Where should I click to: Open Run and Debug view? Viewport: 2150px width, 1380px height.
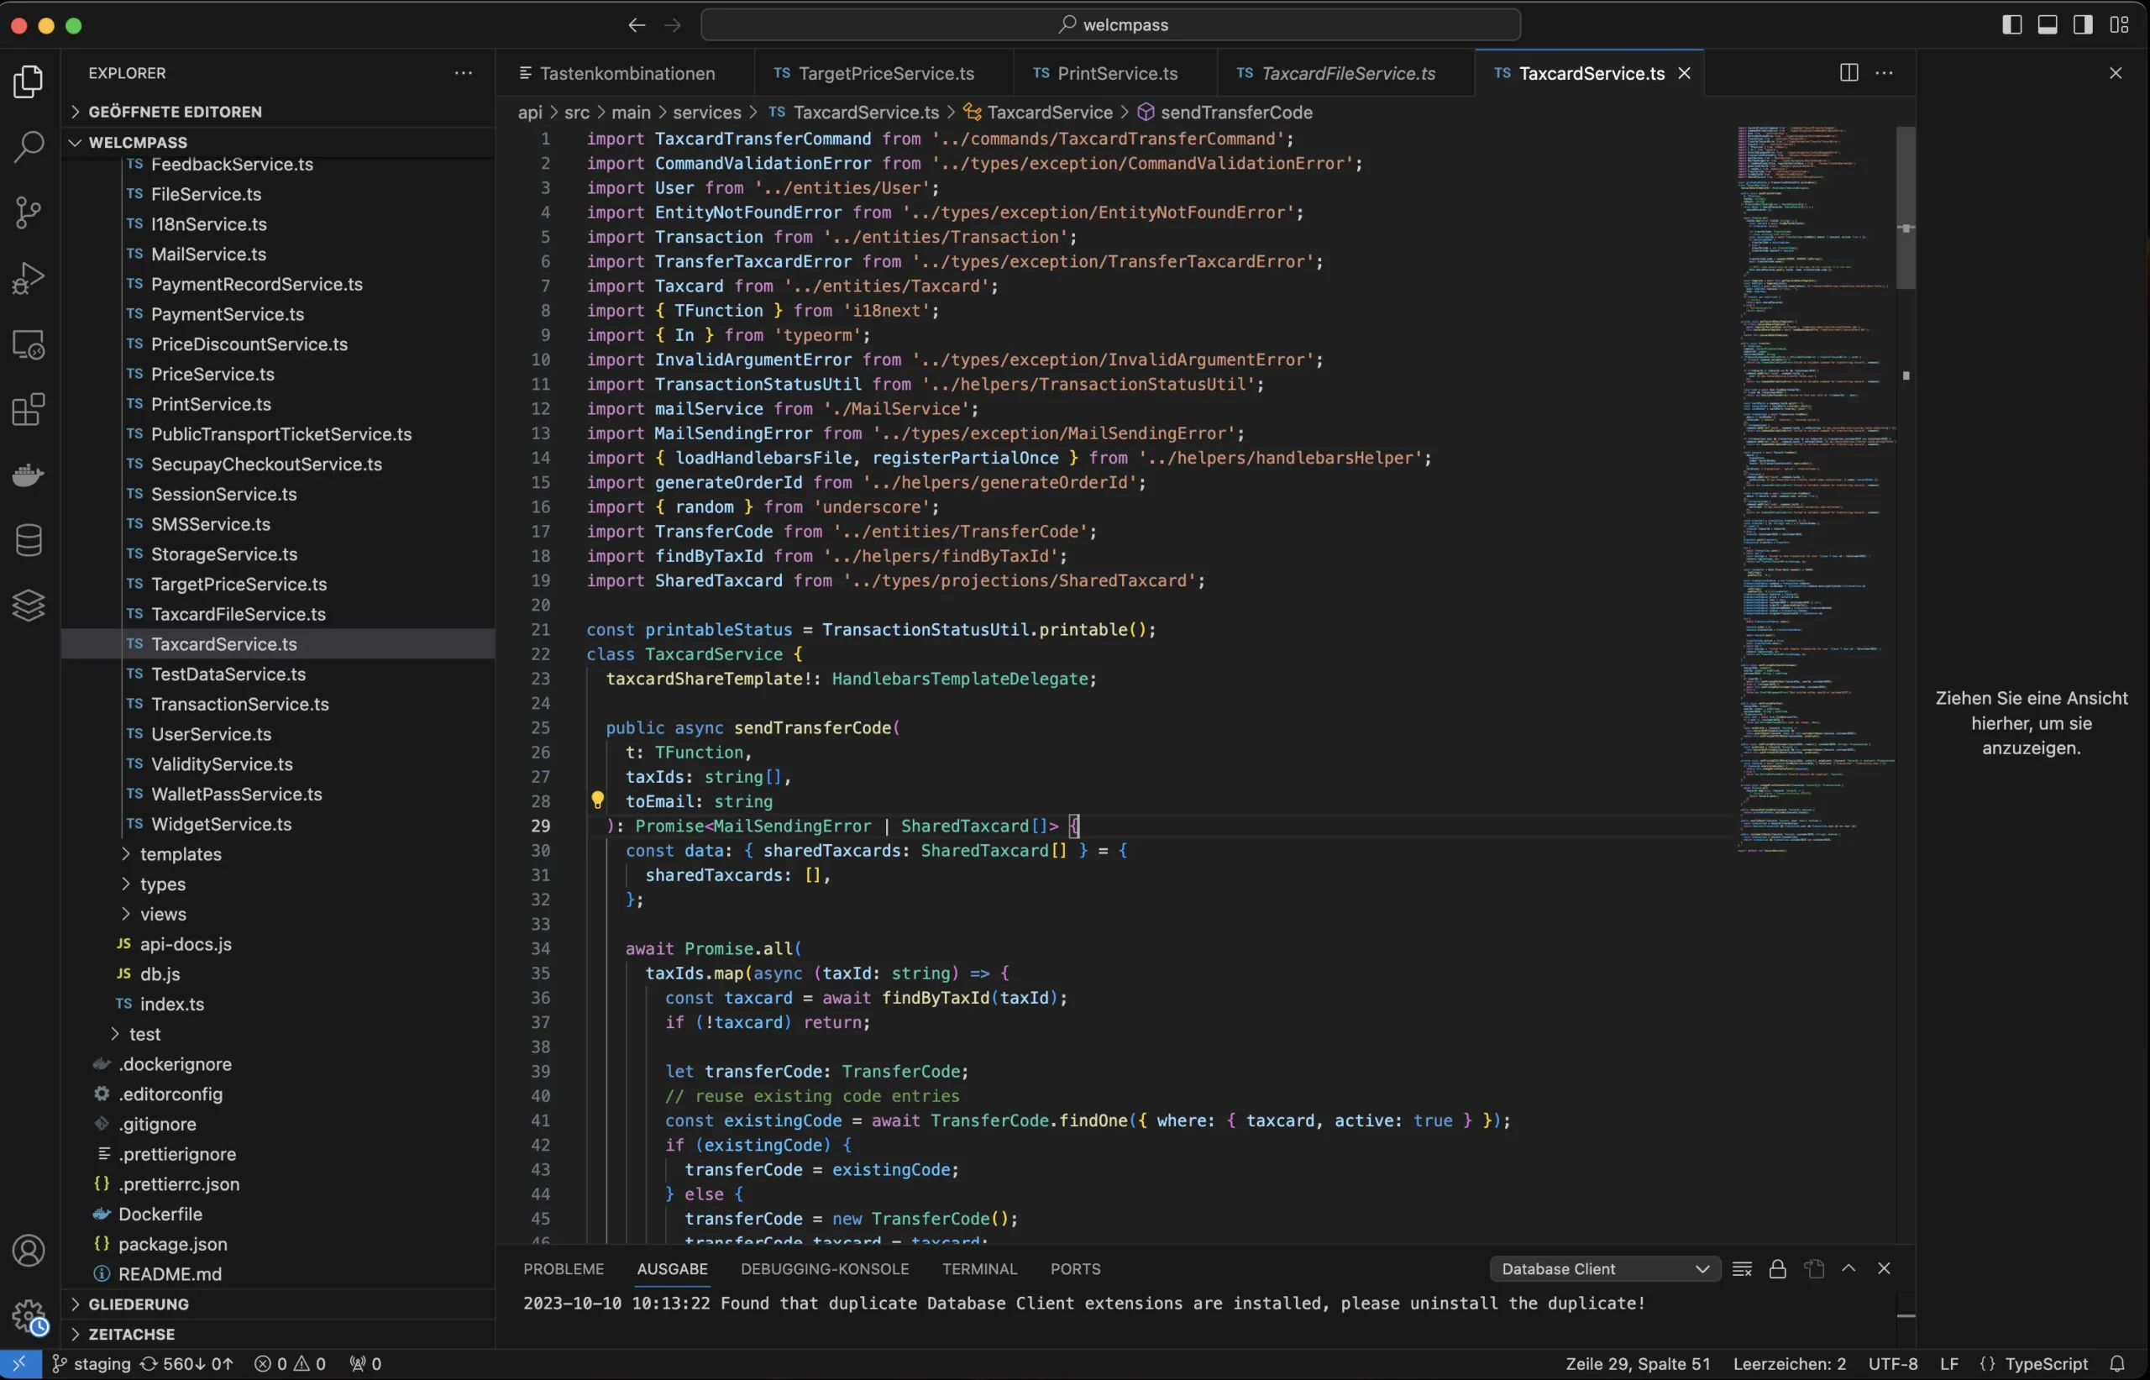pos(29,278)
